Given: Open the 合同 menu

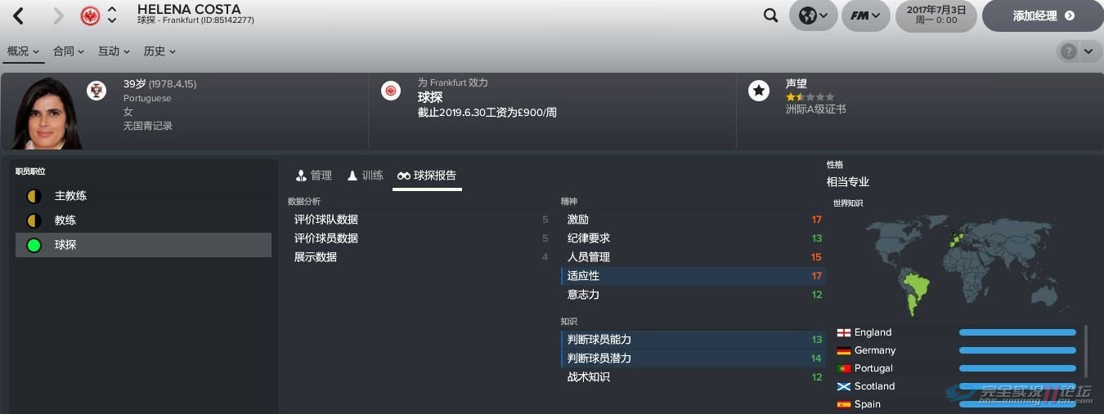Looking at the screenshot, I should pyautogui.click(x=69, y=51).
